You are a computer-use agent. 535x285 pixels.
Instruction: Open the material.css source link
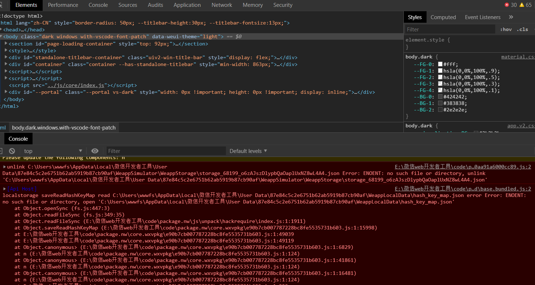[518, 57]
